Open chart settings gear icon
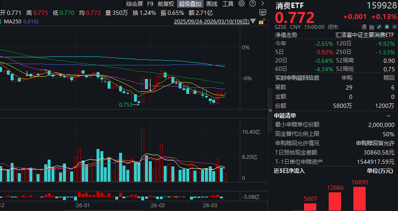Screen dimensions: 398x211 pyautogui.click(x=242, y=4)
